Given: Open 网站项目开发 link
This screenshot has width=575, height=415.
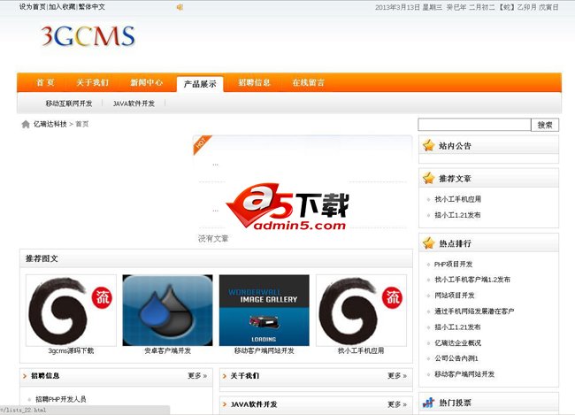Looking at the screenshot, I should [455, 296].
